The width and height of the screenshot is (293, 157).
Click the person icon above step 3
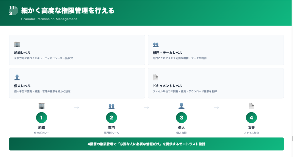click(x=181, y=106)
